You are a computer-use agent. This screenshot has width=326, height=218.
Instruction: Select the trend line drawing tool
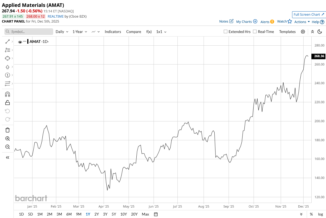[x=7, y=42]
